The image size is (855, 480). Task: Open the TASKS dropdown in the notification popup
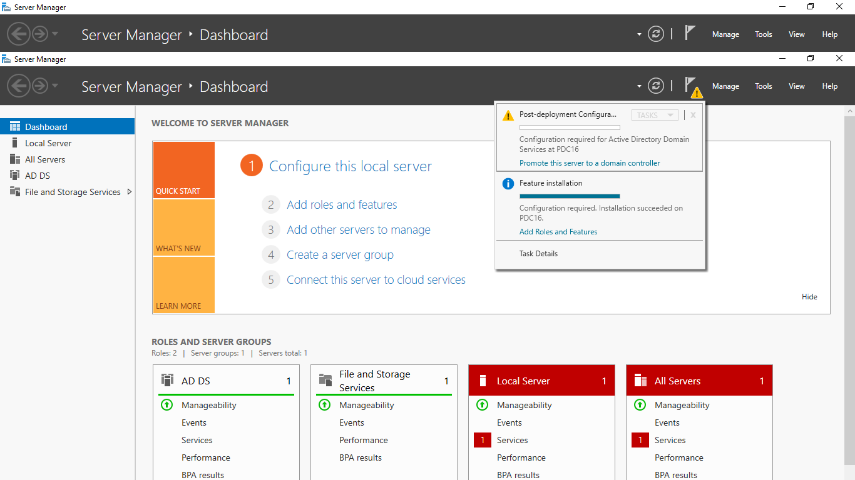[655, 115]
